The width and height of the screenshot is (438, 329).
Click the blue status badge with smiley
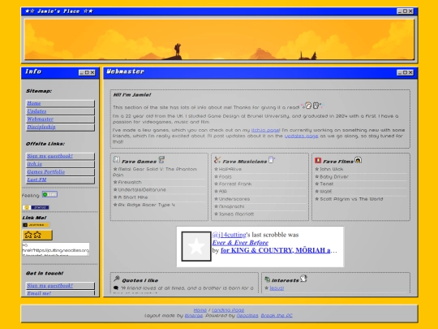(x=36, y=207)
